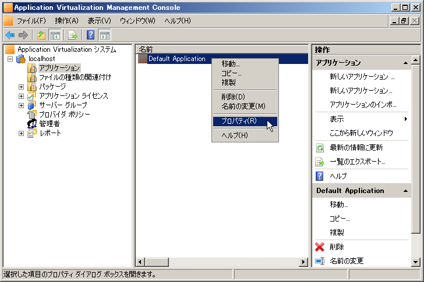The width and height of the screenshot is (424, 282).
Task: Click the サーバー グループ icon
Action: (x=32, y=105)
